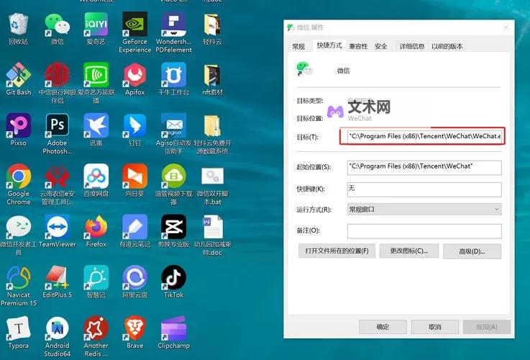Click 打开文件所在的位置(F) button
Screen dimensions: 530x360
[x=337, y=251]
